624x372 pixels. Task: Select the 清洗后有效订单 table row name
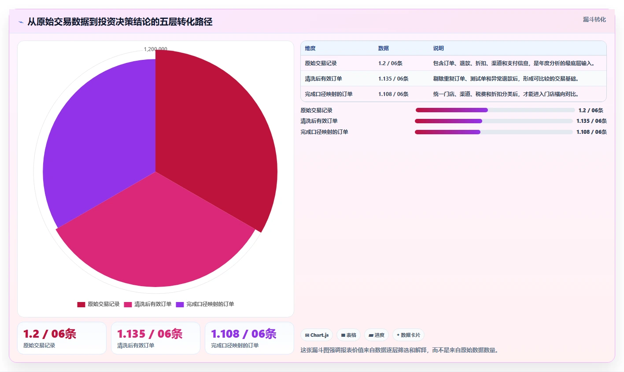point(323,79)
